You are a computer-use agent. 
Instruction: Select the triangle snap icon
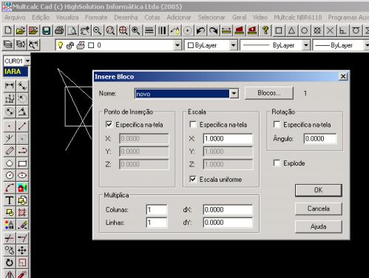(291, 30)
